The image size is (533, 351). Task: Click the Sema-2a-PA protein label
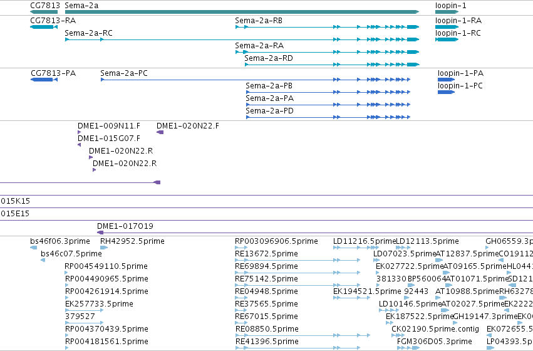tap(269, 98)
